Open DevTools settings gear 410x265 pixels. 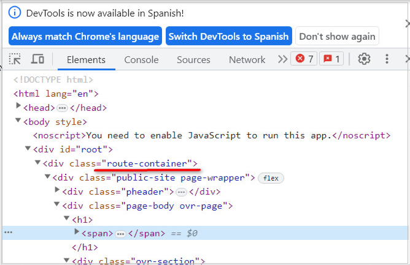tap(365, 59)
